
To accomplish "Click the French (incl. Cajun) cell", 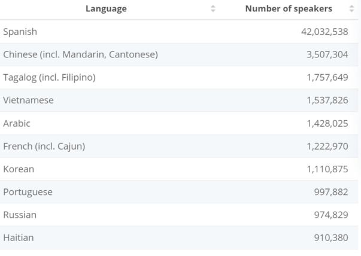I will tap(44, 146).
